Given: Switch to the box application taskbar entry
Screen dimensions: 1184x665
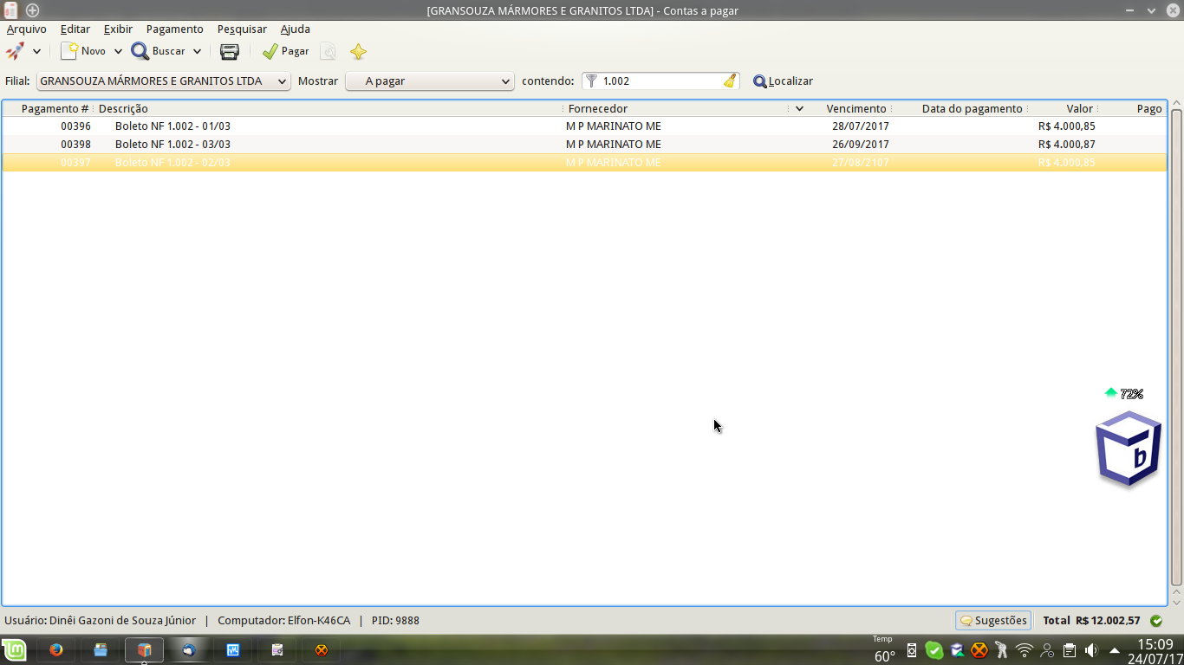Looking at the screenshot, I should [144, 649].
